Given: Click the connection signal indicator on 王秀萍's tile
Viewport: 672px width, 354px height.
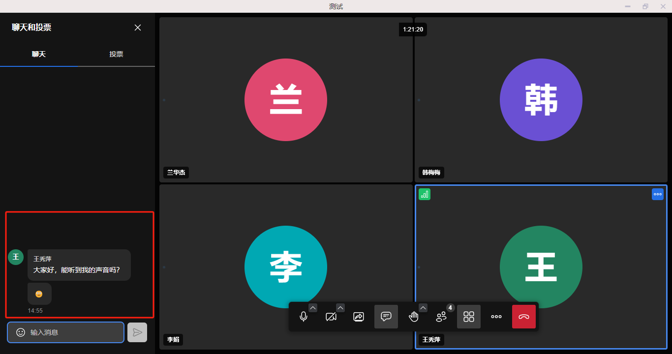Looking at the screenshot, I should coord(425,194).
